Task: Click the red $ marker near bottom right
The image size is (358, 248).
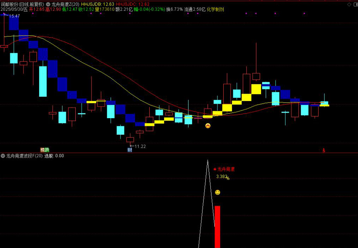Action: tap(323, 150)
